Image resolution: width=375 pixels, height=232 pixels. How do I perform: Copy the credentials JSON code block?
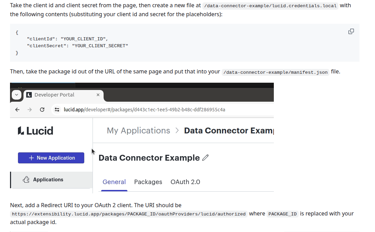[x=351, y=31]
